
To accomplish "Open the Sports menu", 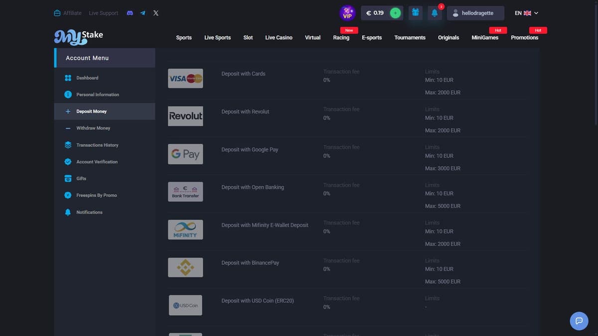I will point(184,37).
